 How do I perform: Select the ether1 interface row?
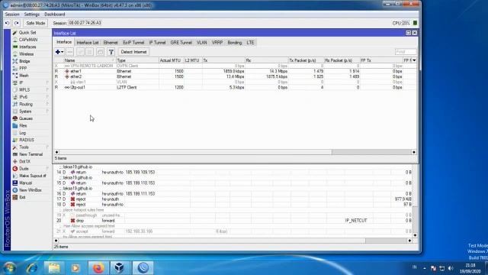236,71
